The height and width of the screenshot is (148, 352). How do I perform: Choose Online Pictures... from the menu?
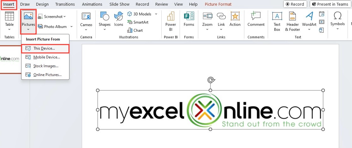(45, 75)
